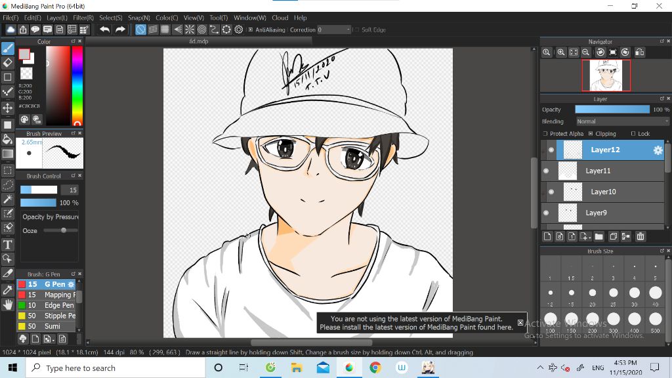This screenshot has height=378, width=672.
Task: Activate the Lasso selection tool
Action: click(8, 184)
